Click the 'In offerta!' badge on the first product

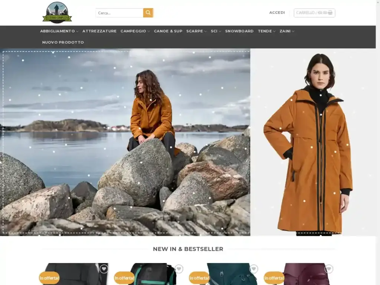49,278
